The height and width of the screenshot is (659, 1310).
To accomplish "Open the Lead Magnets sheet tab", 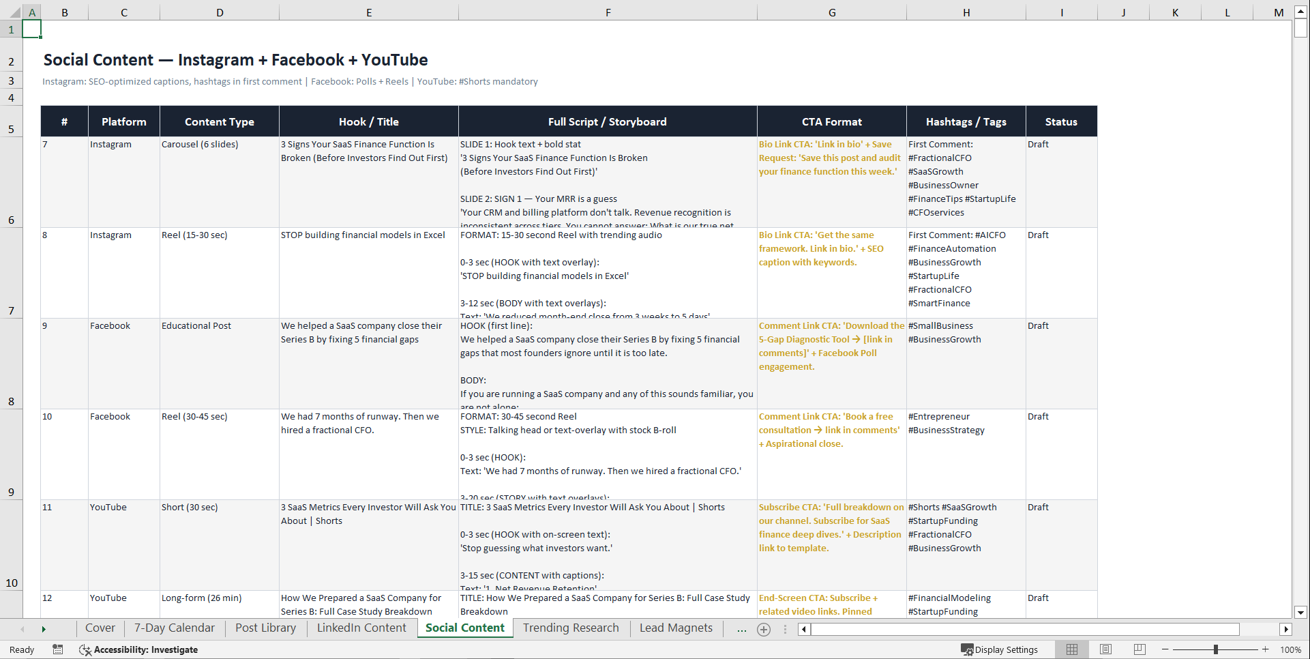I will pos(676,628).
